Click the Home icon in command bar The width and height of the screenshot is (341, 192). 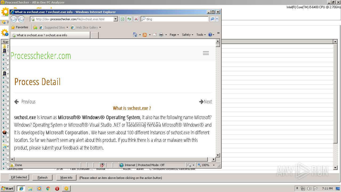(135, 35)
